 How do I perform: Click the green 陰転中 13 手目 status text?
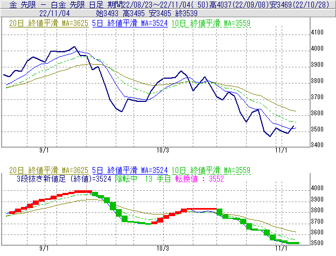[x=143, y=178]
